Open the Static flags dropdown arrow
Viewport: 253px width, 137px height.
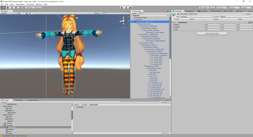[x=251, y=14]
